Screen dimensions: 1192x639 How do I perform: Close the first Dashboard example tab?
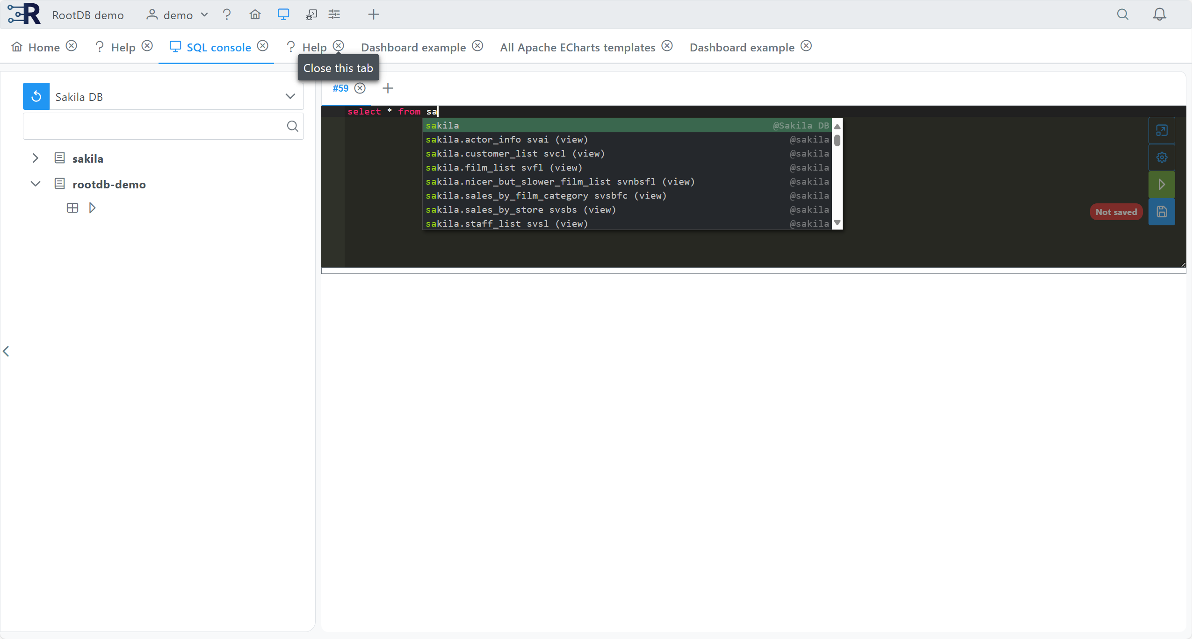coord(477,46)
